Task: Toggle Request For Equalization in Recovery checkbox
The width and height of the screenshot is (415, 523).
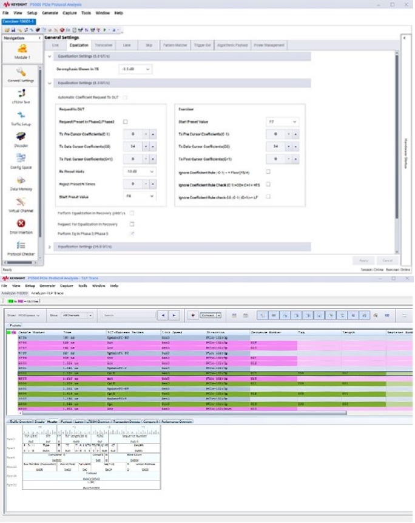Action: coord(132,224)
